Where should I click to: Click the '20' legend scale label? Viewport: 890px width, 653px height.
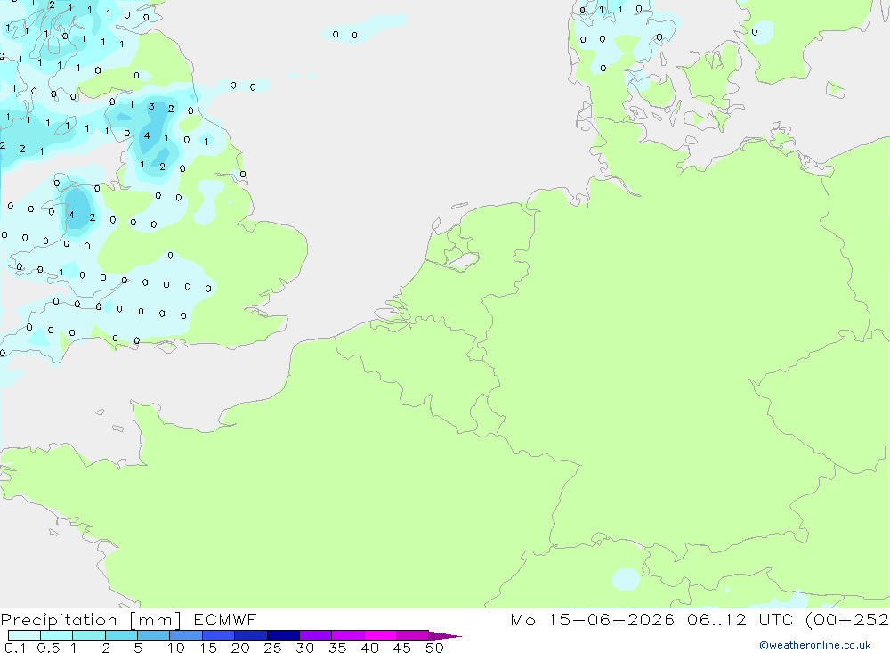click(x=240, y=648)
